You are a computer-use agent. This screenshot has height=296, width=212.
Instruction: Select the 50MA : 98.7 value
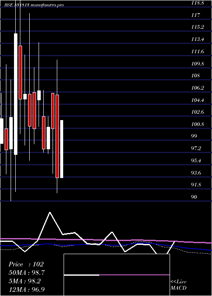point(26,273)
